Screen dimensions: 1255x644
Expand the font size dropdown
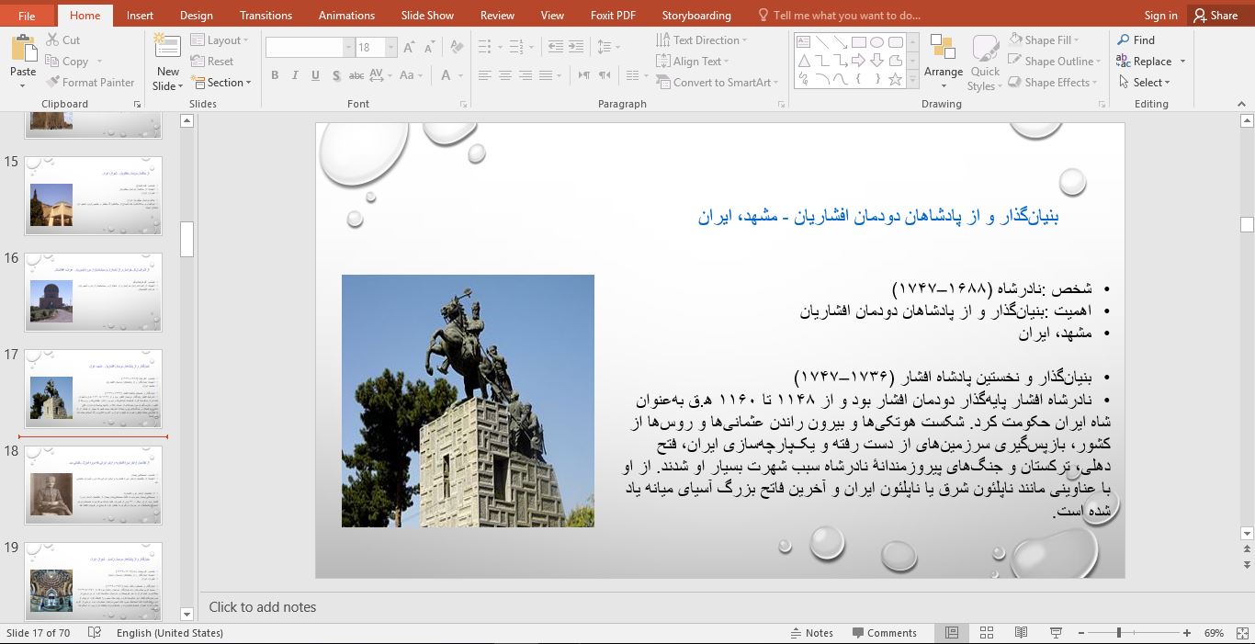click(x=390, y=48)
